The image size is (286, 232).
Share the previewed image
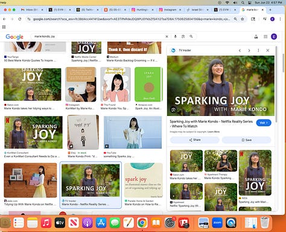click(x=195, y=140)
